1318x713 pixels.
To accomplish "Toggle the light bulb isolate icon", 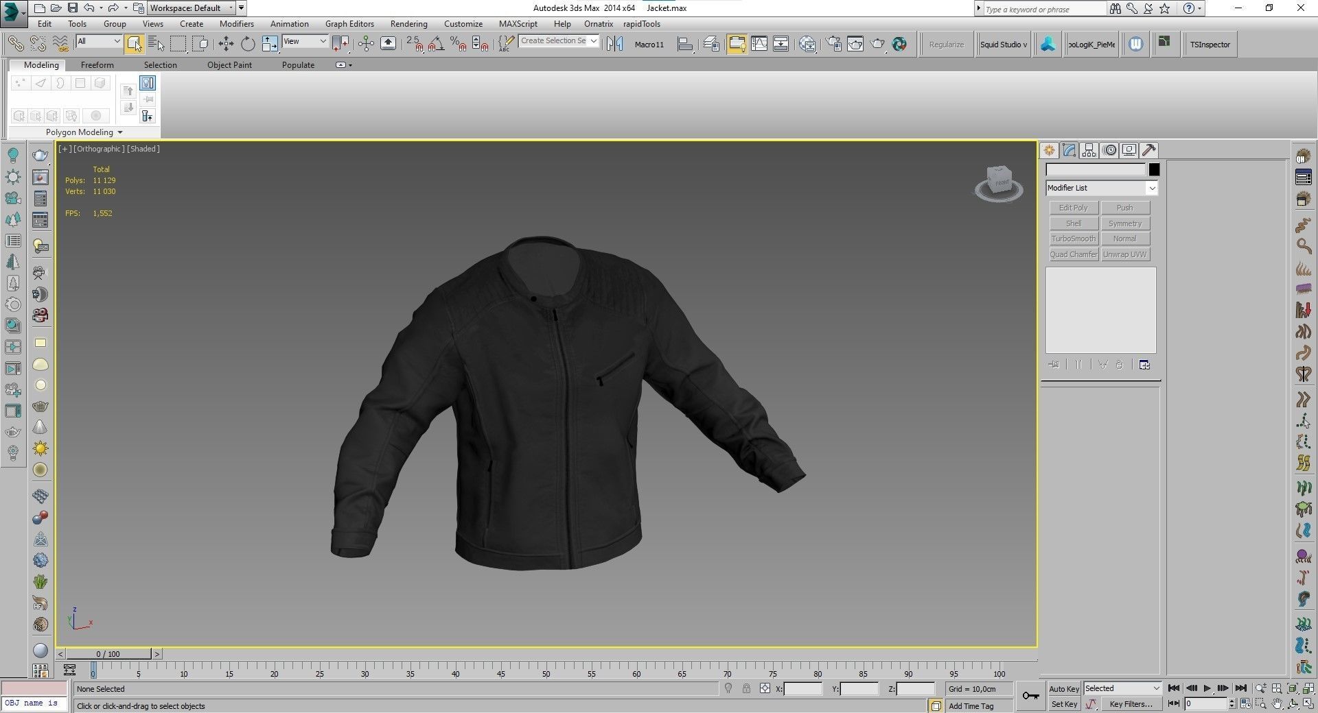I will click(x=728, y=688).
